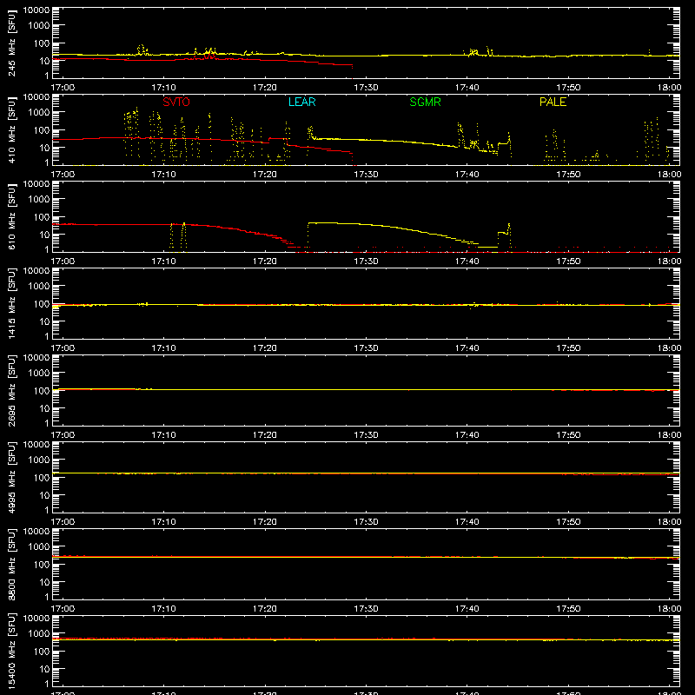The image size is (695, 695).
Task: Click 17:00 tick label below 245 MHz panel
Action: 63,88
